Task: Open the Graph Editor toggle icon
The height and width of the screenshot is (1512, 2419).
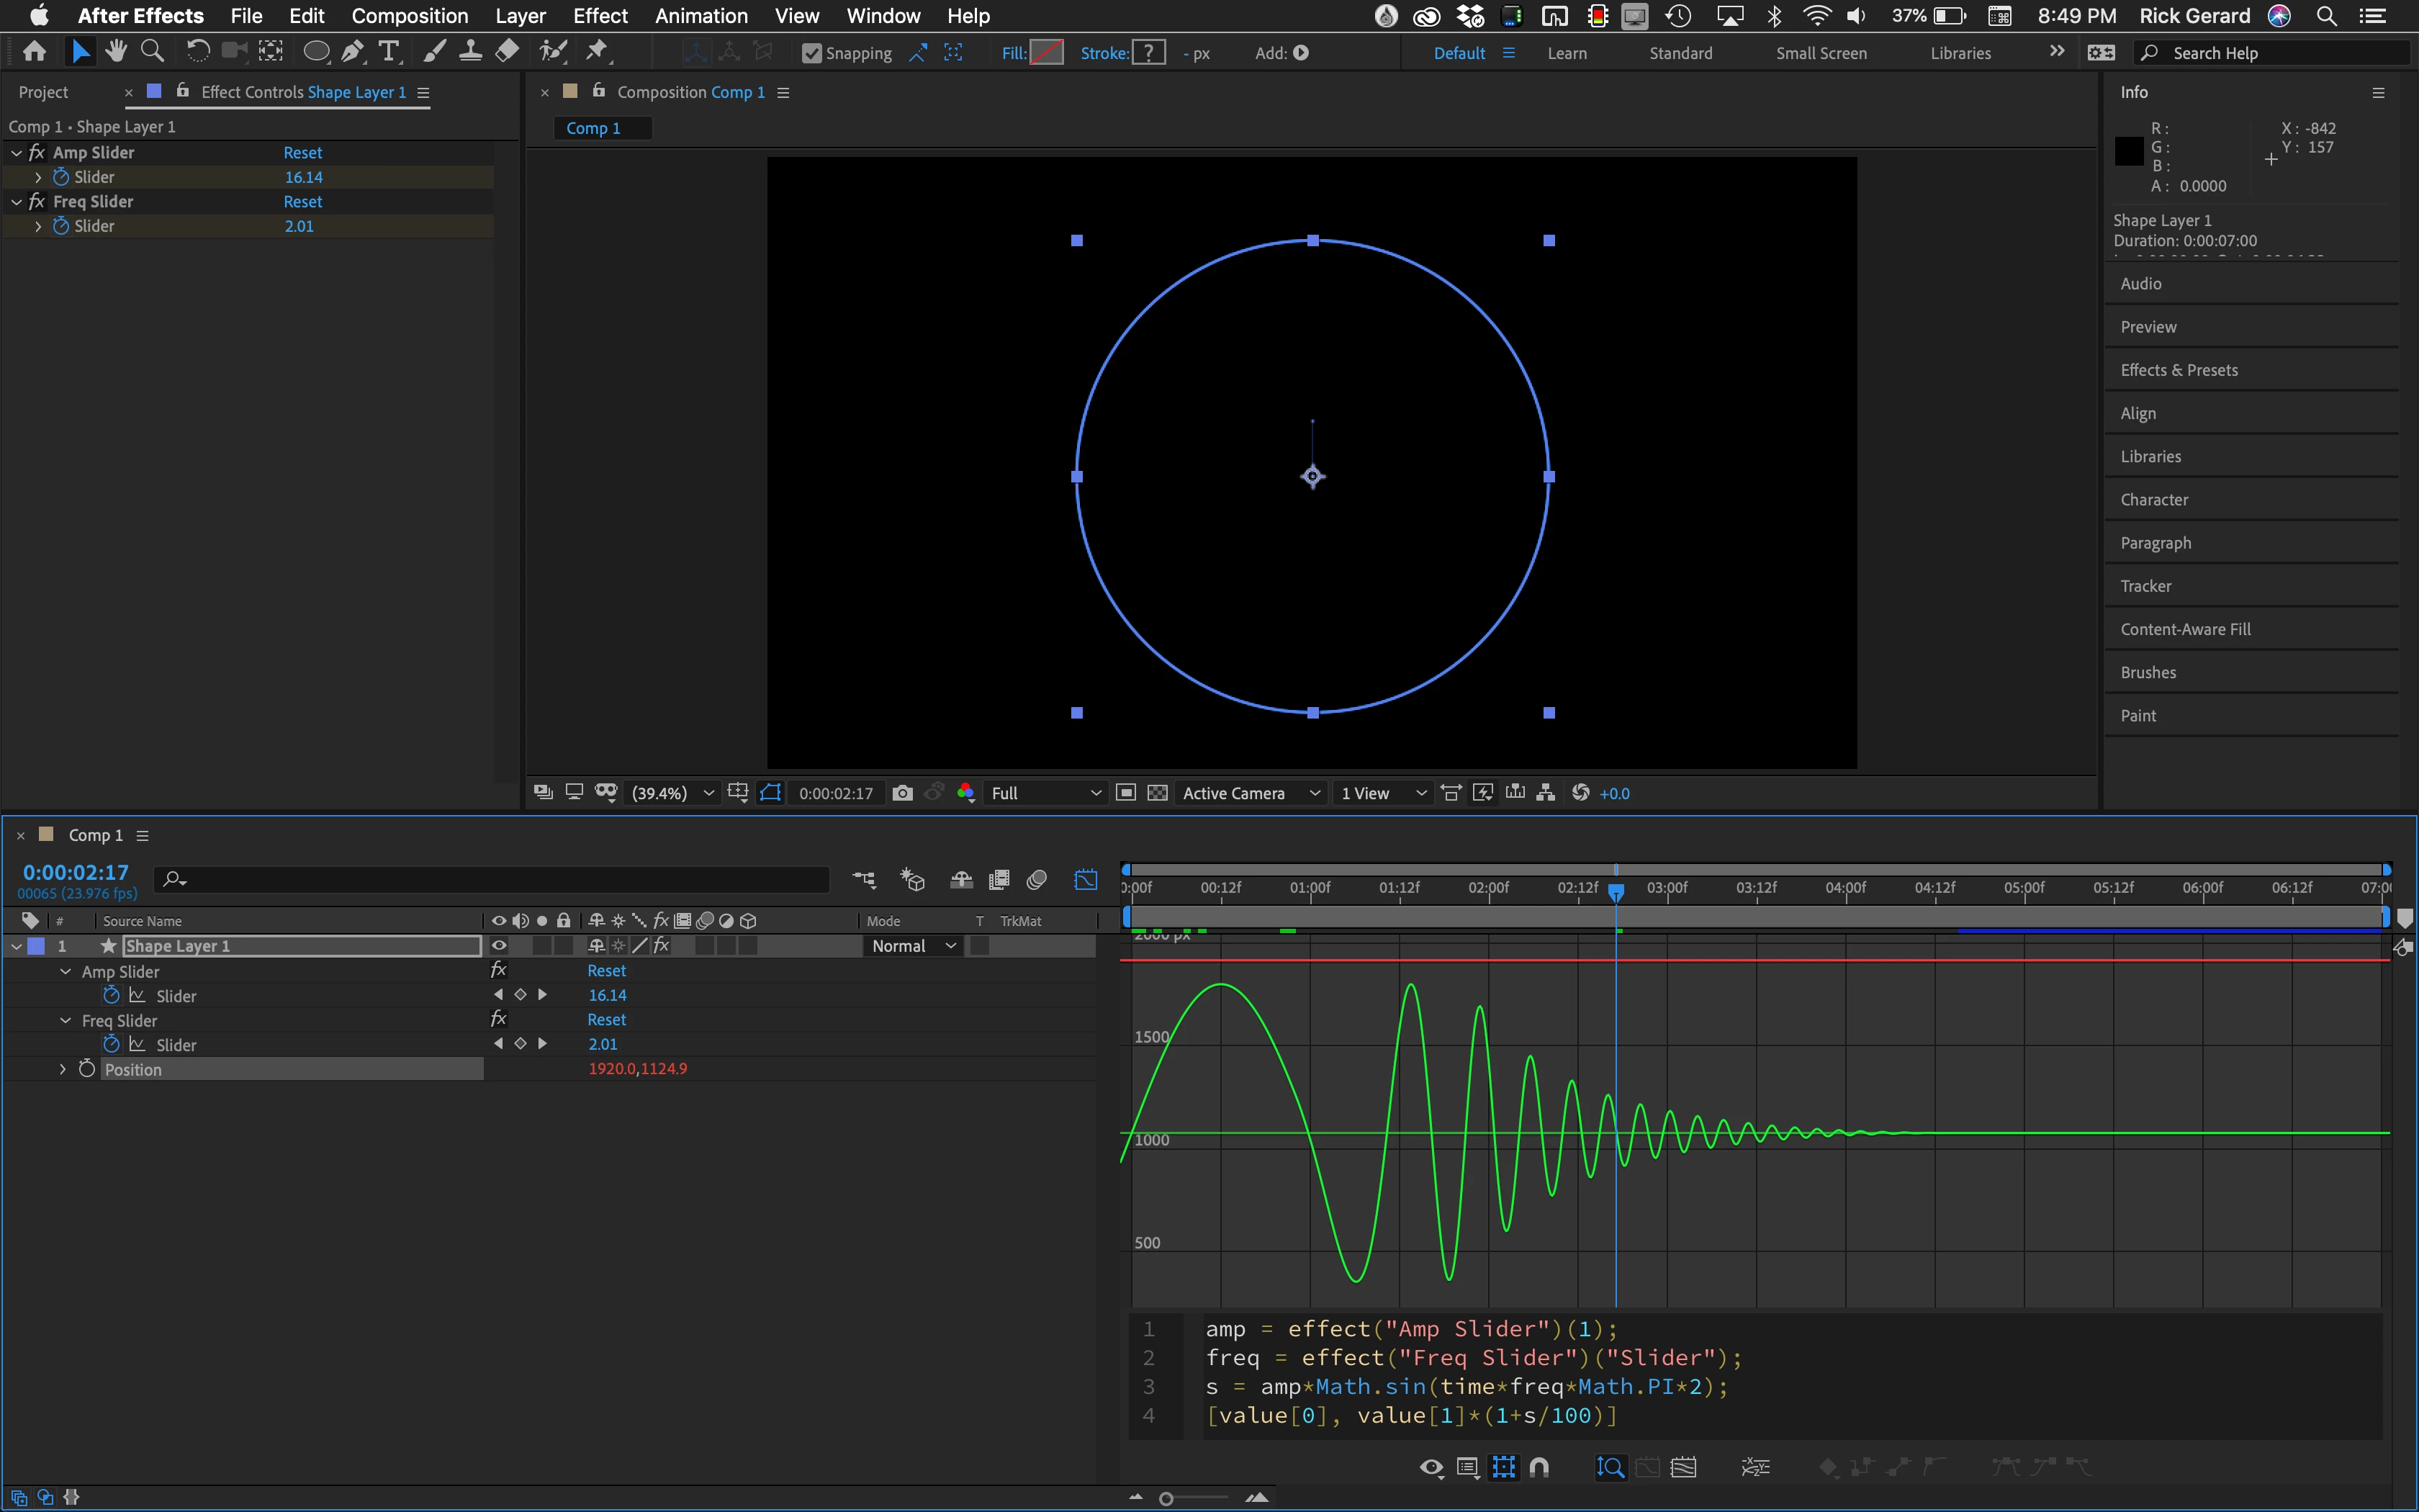Action: click(1086, 880)
